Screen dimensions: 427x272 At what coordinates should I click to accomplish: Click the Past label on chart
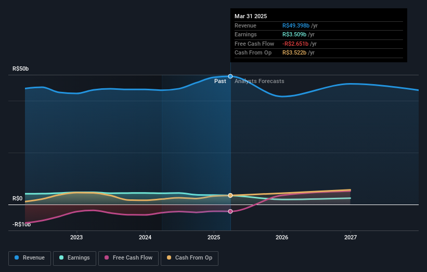pyautogui.click(x=220, y=81)
